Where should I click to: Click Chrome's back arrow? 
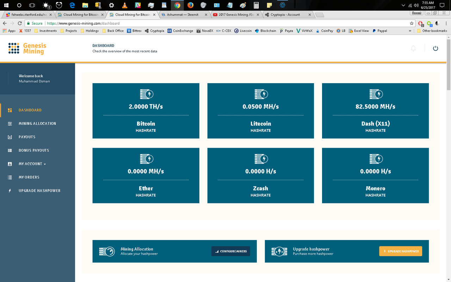(5, 23)
